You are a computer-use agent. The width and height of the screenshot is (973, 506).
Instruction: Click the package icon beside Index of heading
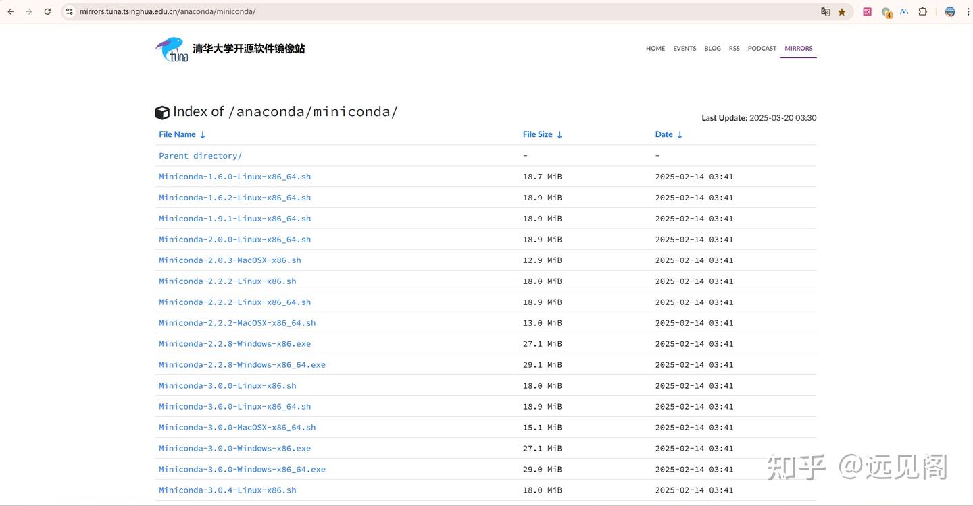point(162,112)
